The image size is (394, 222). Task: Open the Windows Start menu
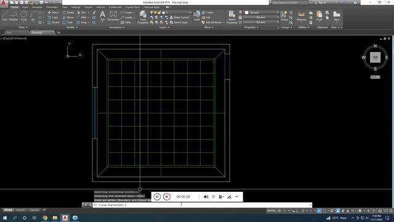tap(5, 218)
